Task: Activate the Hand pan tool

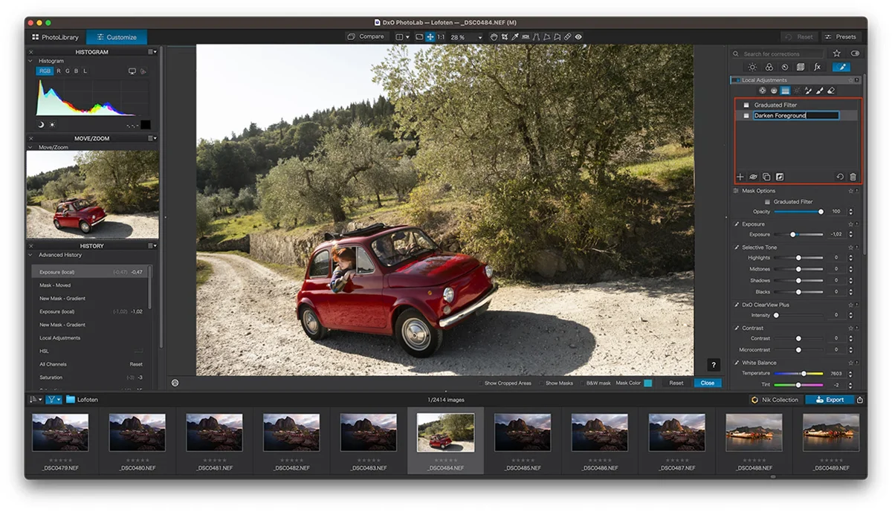Action: click(494, 36)
